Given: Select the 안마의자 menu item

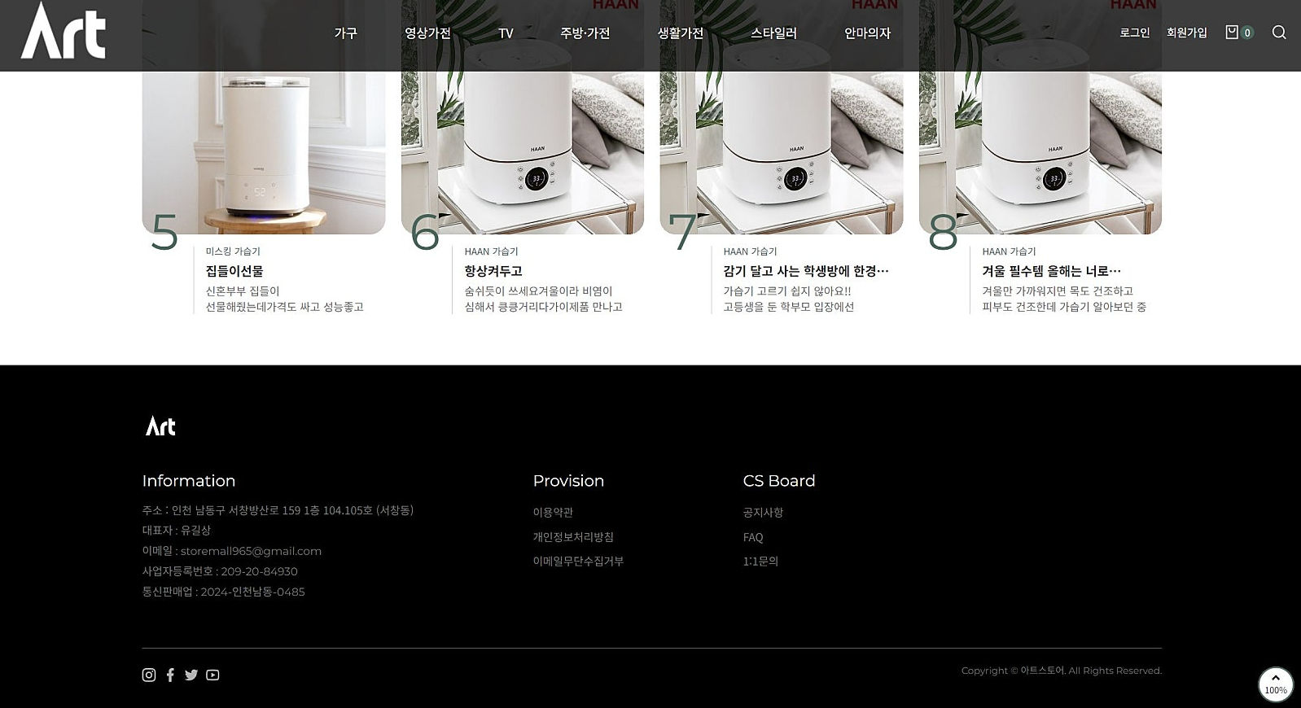Looking at the screenshot, I should tap(867, 33).
